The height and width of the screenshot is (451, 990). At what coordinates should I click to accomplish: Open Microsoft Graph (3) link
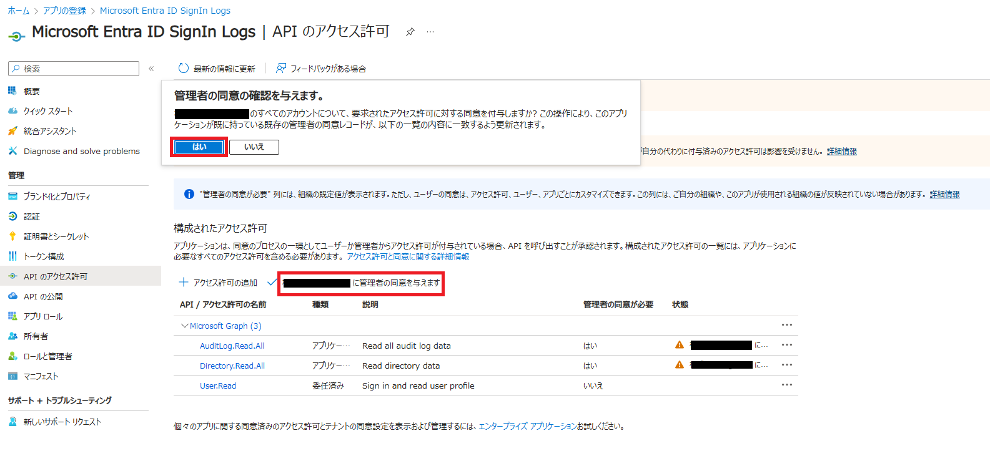pyautogui.click(x=225, y=326)
